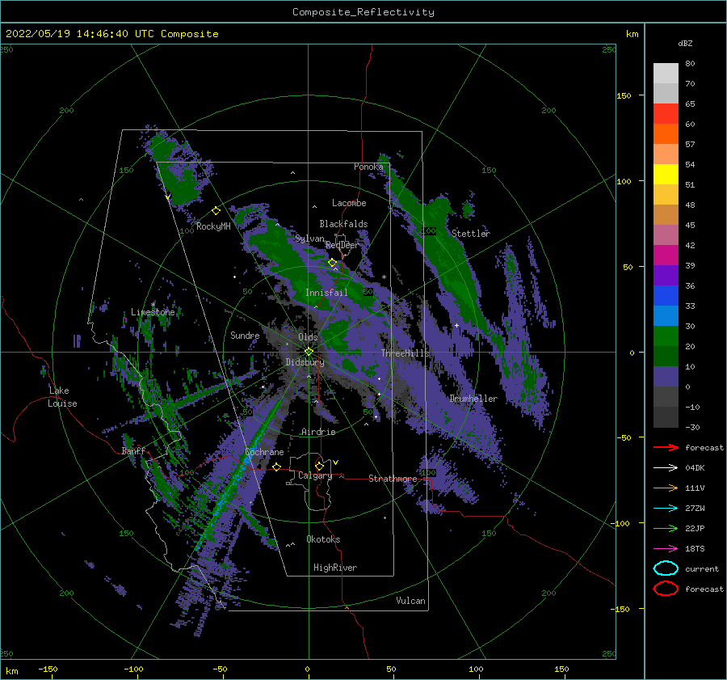This screenshot has width=727, height=680.
Task: Click the 04DK legend text
Action: (695, 467)
